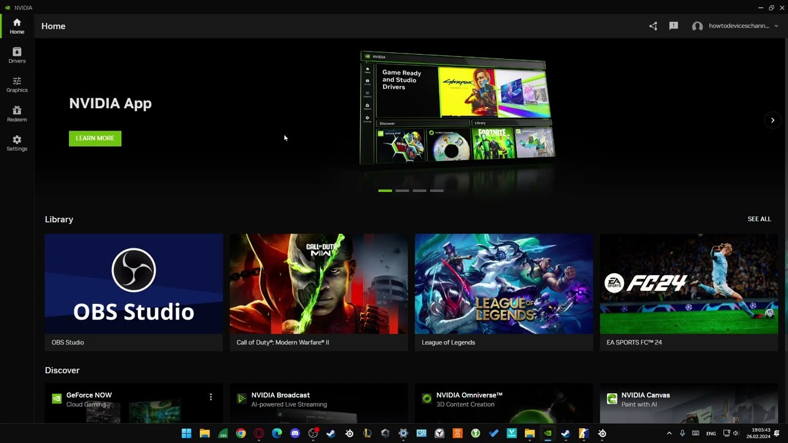
Task: Click the LEARN MORE button
Action: pyautogui.click(x=95, y=138)
